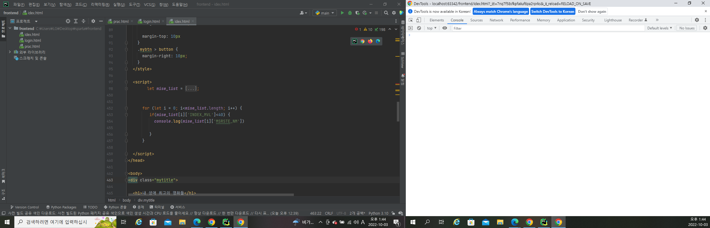Viewport: 710px width, 228px height.
Task: Click the editor vertical scrollbar thumb
Action: pos(398,112)
